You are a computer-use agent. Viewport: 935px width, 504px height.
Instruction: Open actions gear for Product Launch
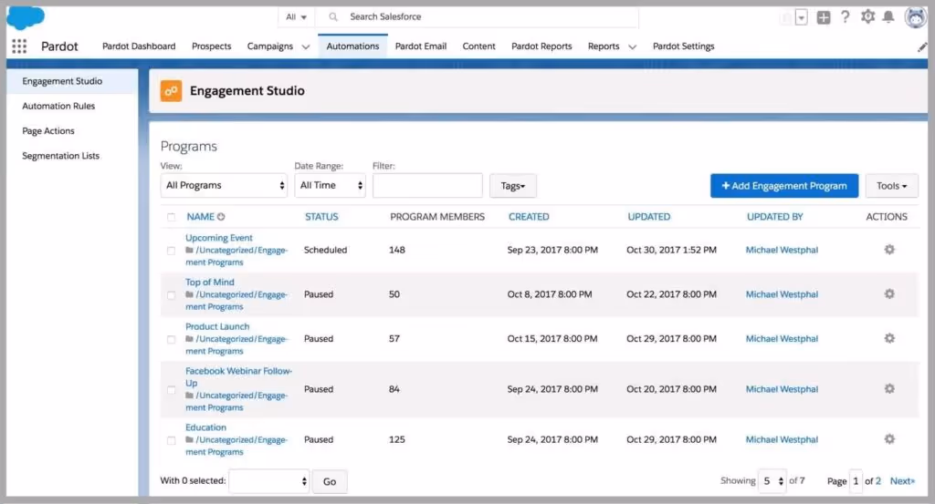(889, 338)
